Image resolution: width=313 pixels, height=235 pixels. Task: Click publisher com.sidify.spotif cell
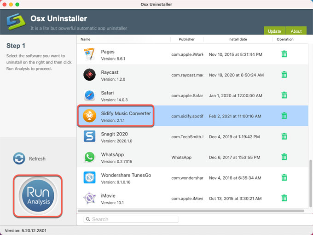[187, 116]
